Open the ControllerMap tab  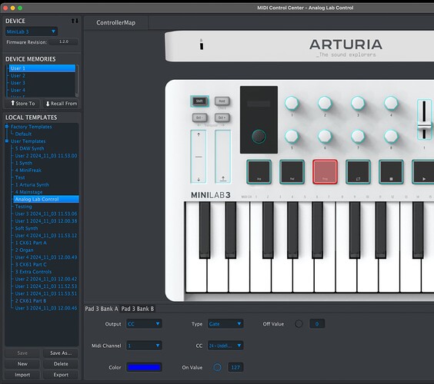(115, 22)
